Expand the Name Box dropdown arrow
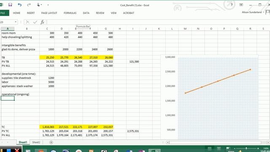 [x=16, y=22]
